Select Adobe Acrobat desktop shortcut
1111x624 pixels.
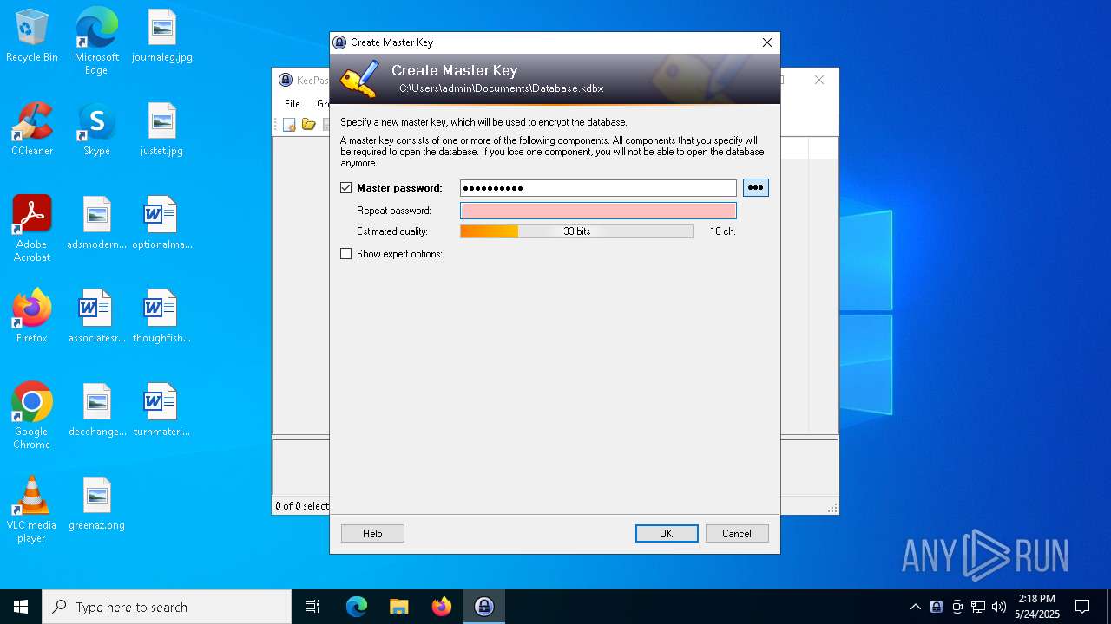click(x=32, y=229)
